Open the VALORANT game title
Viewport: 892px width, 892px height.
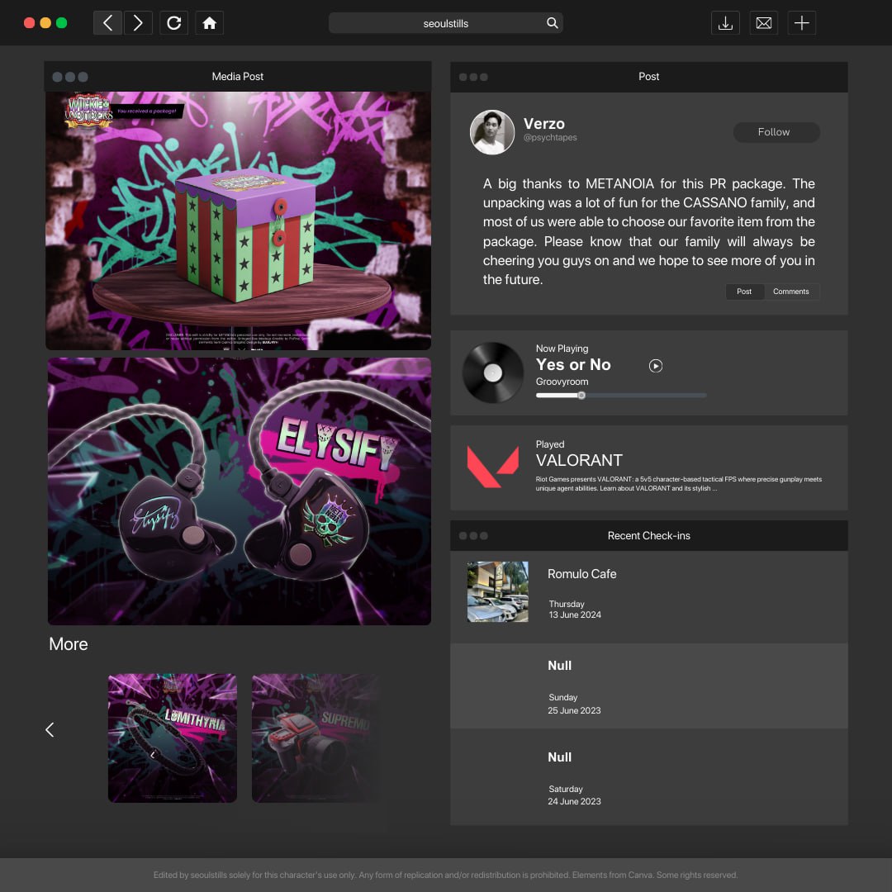[579, 460]
